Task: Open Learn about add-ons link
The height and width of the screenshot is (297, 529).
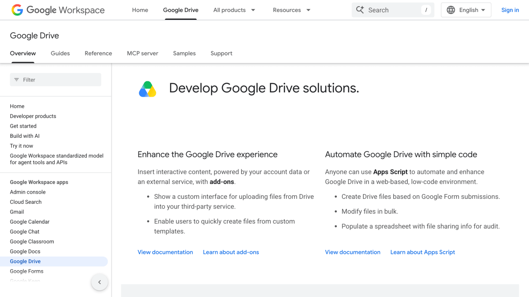Action: pyautogui.click(x=231, y=252)
